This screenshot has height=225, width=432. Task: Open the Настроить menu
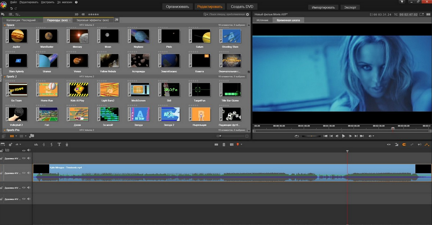click(47, 2)
